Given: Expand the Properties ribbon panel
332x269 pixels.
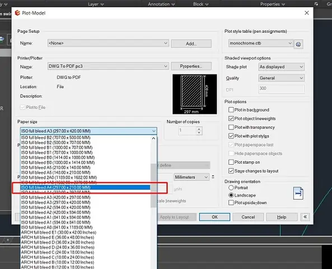Looking at the screenshot, I should pos(273,4).
